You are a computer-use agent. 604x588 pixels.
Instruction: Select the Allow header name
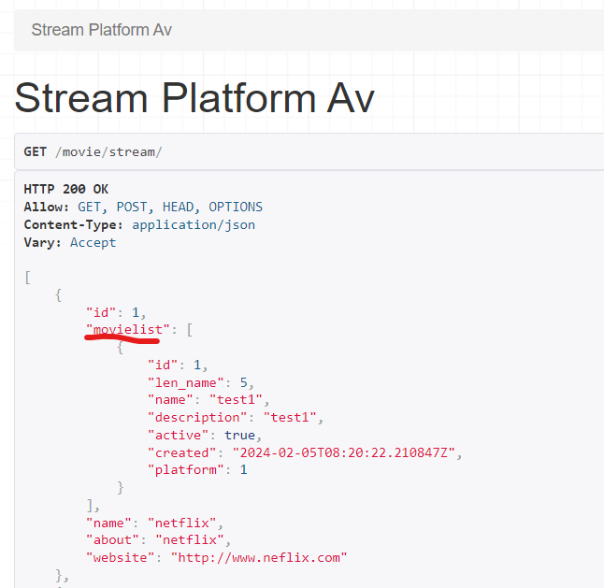47,208
